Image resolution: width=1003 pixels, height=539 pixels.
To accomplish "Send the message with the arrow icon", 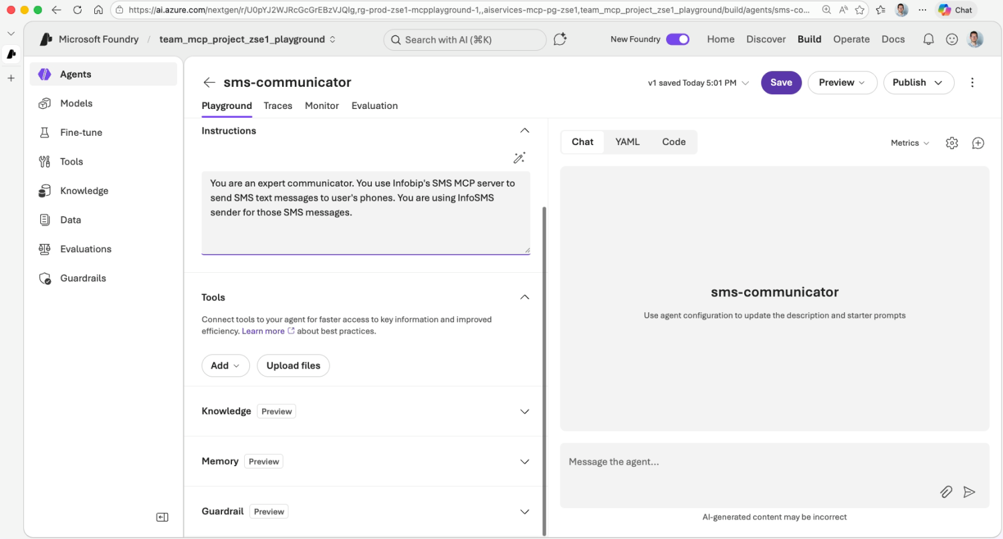I will (x=969, y=492).
